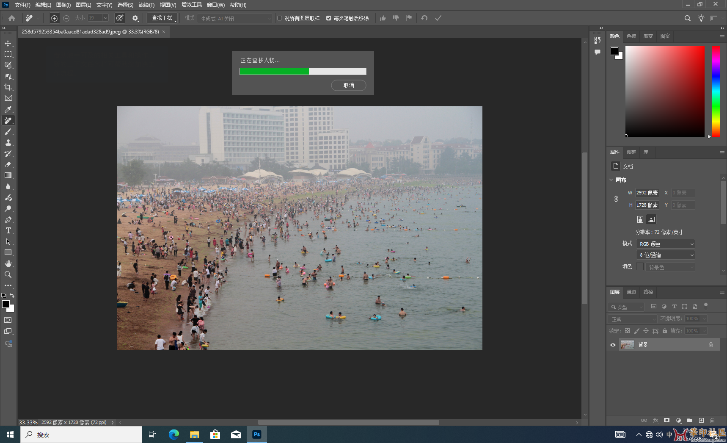Click the thumbs up feedback icon
This screenshot has width=727, height=443.
pyautogui.click(x=383, y=18)
